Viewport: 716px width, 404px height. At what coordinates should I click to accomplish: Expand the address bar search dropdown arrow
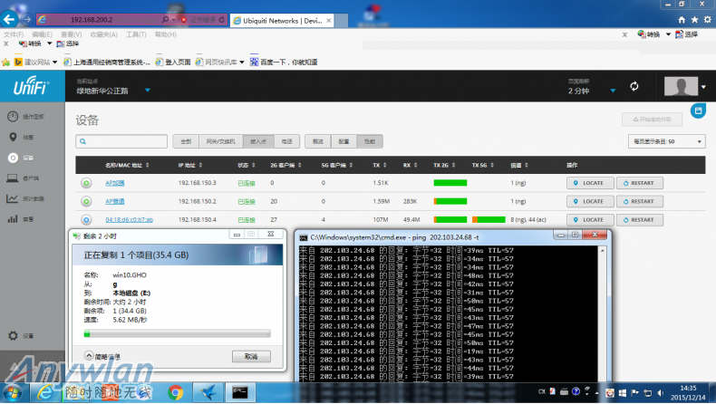coord(173,20)
